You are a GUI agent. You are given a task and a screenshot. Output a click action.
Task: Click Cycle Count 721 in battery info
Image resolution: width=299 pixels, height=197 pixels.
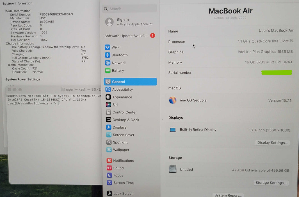coord(25,68)
